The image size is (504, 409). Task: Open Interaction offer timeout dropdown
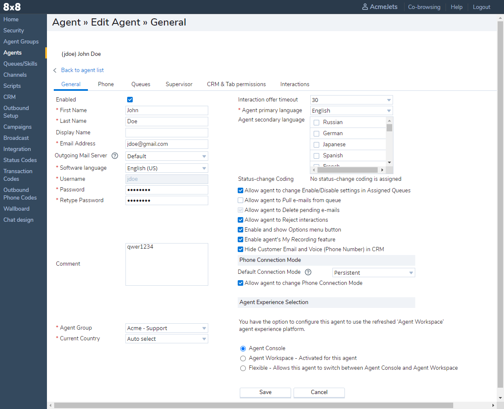pyautogui.click(x=351, y=100)
